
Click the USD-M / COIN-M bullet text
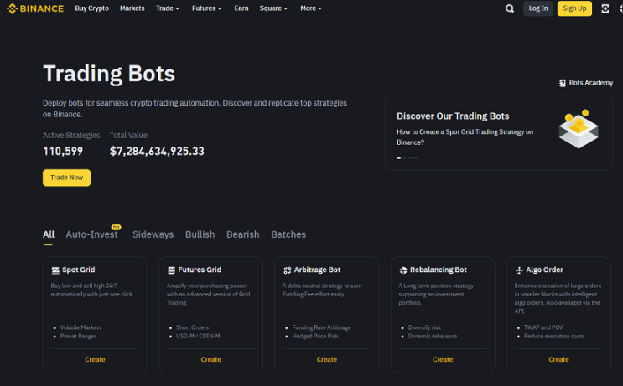click(x=198, y=336)
